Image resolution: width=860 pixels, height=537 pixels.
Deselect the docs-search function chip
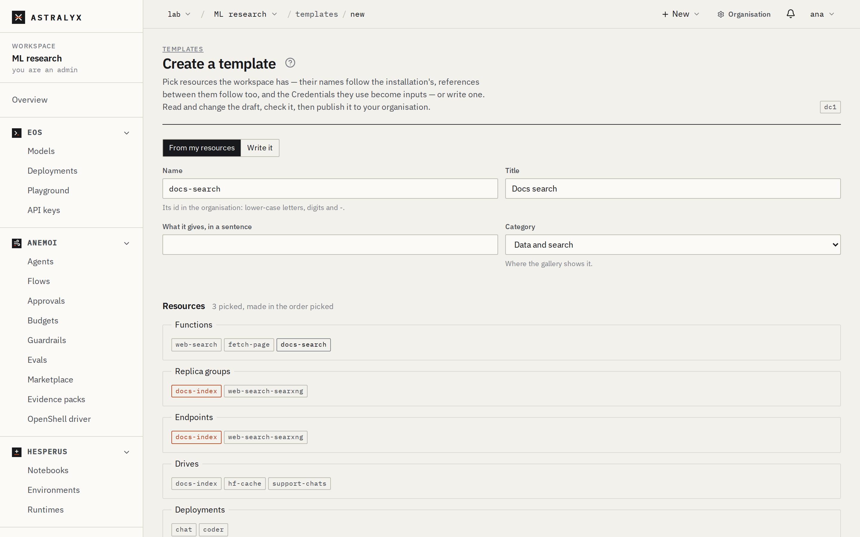[303, 345]
